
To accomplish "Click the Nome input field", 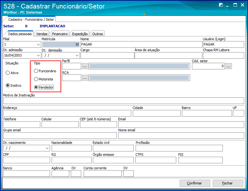I will (141, 45).
